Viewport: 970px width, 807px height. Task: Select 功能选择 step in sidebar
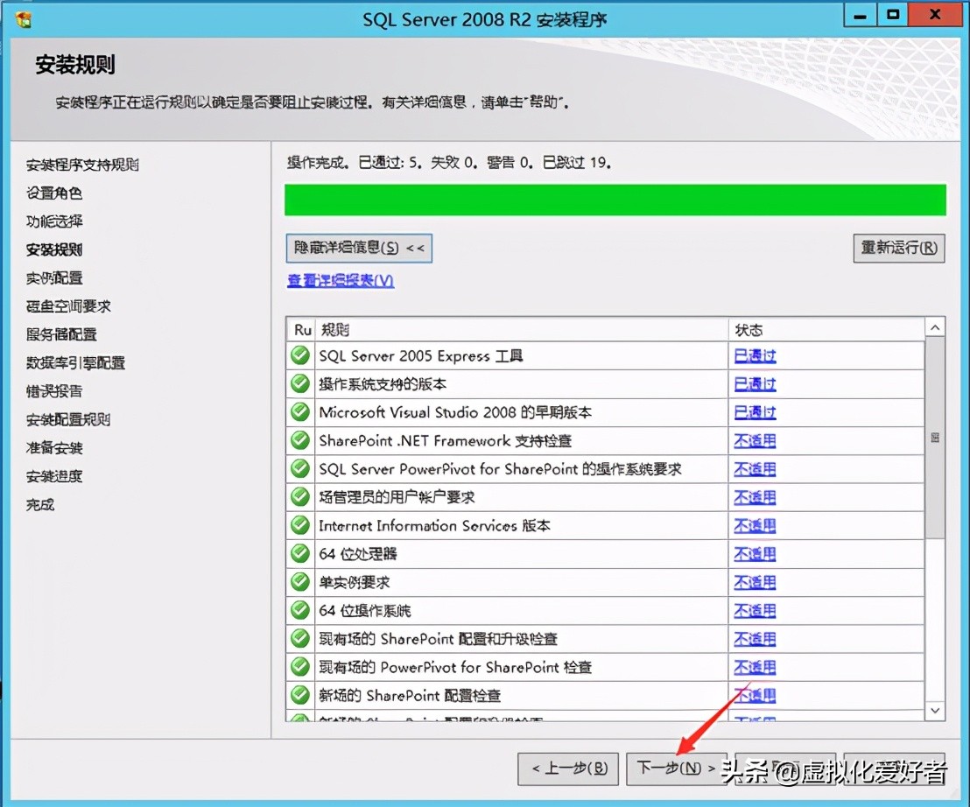pos(53,221)
